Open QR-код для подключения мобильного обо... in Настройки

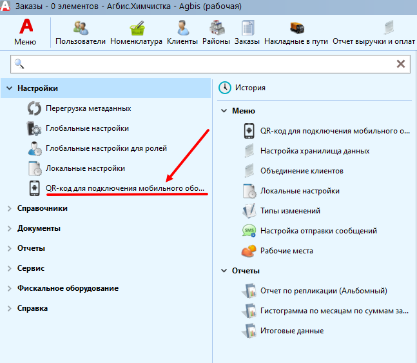click(125, 188)
